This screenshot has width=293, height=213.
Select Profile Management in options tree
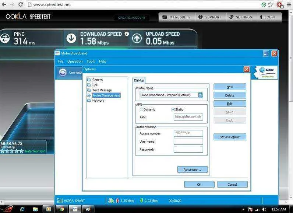(106, 95)
